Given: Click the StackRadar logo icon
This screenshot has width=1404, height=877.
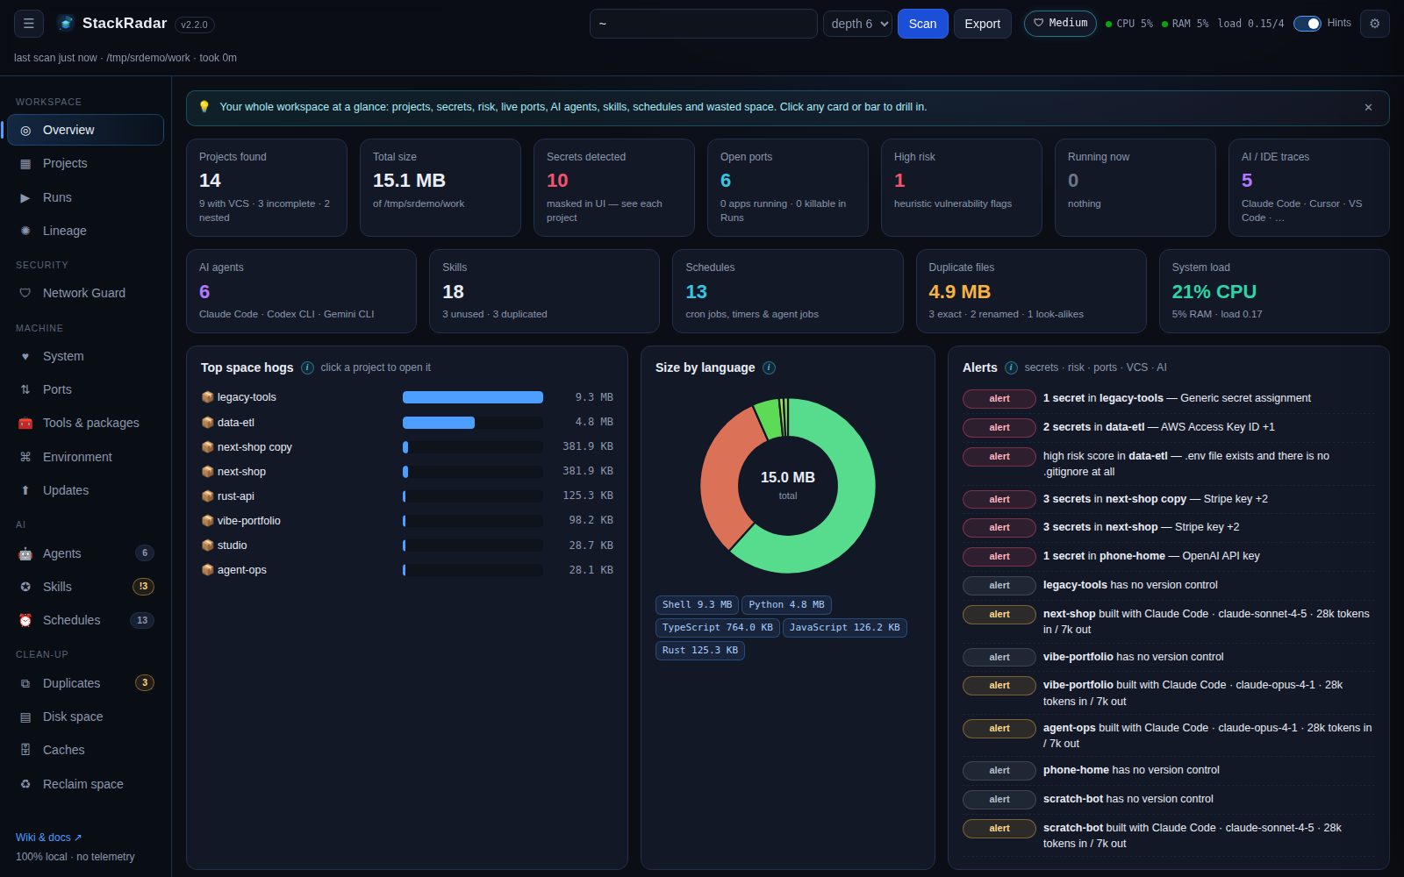Looking at the screenshot, I should [x=66, y=24].
